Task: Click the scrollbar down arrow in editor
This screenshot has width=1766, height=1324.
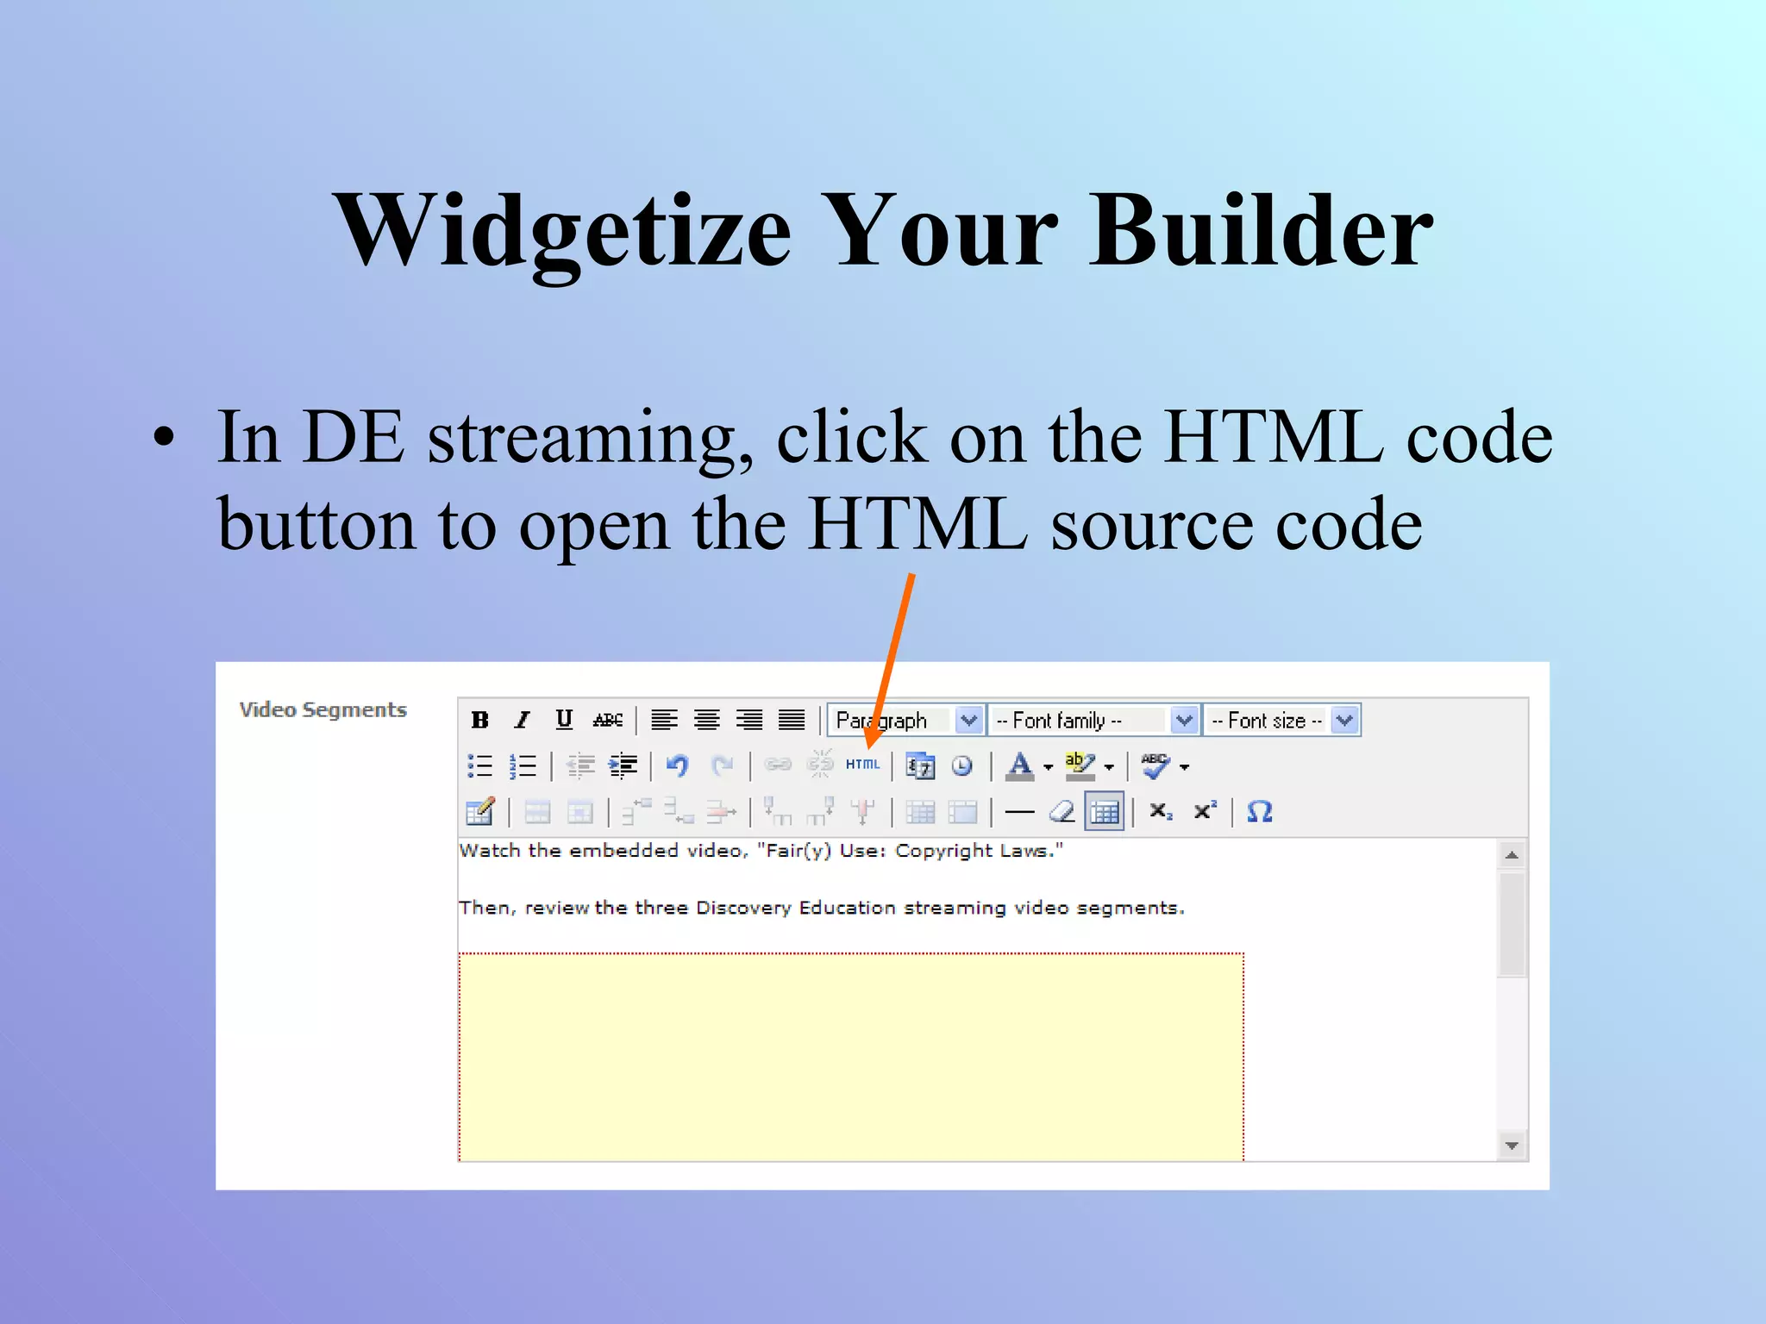Action: 1512,1146
